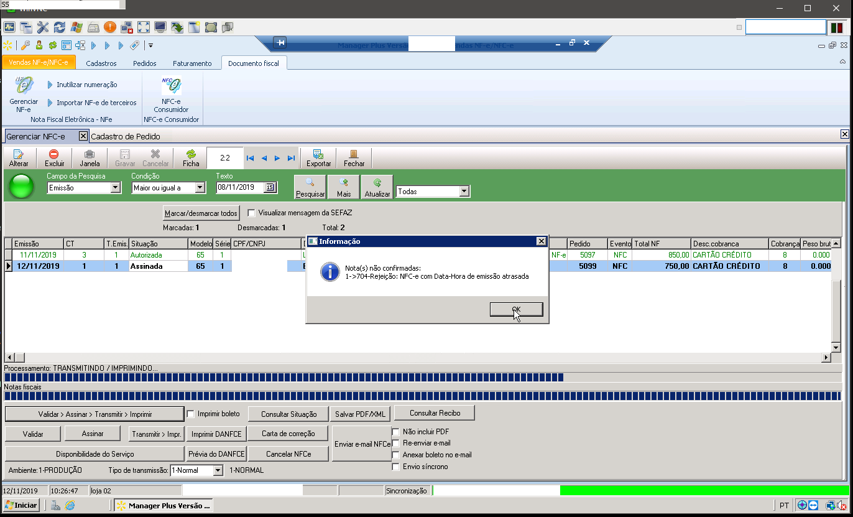Image resolution: width=853 pixels, height=517 pixels.
Task: Open the Tipo de transmissão dropdown
Action: pos(218,471)
